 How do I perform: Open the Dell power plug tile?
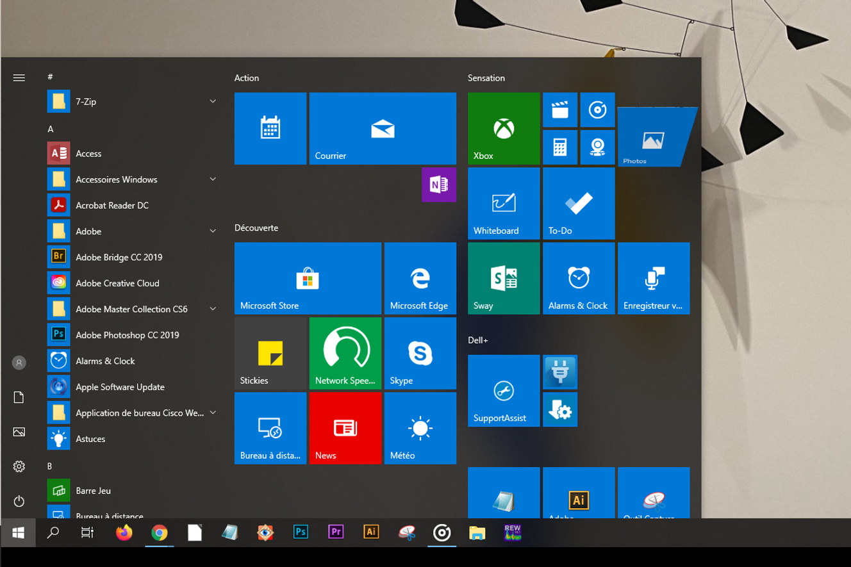click(560, 372)
